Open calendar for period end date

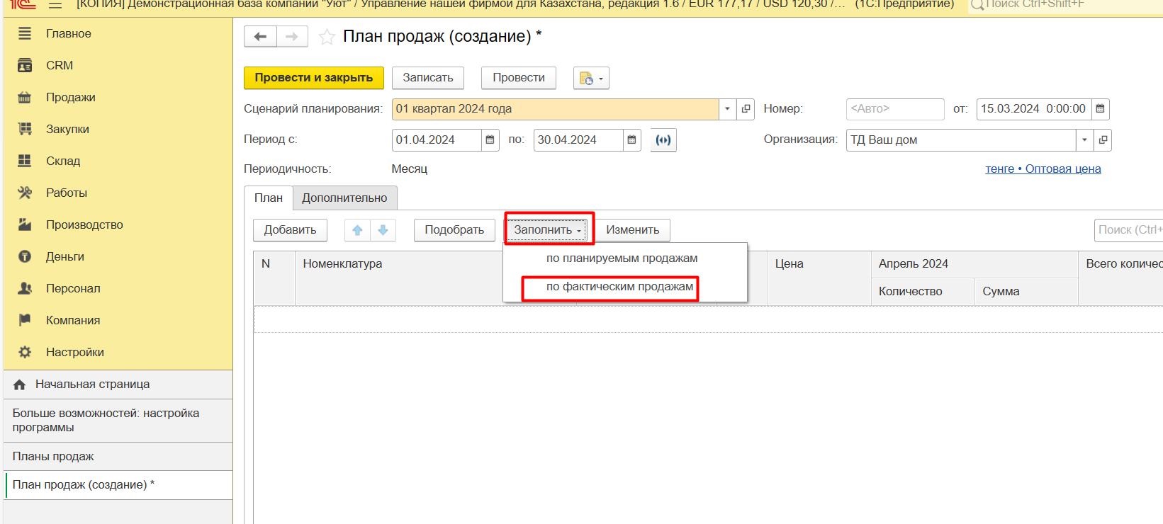click(x=631, y=140)
